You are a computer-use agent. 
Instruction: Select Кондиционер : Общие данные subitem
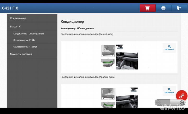click(28, 34)
